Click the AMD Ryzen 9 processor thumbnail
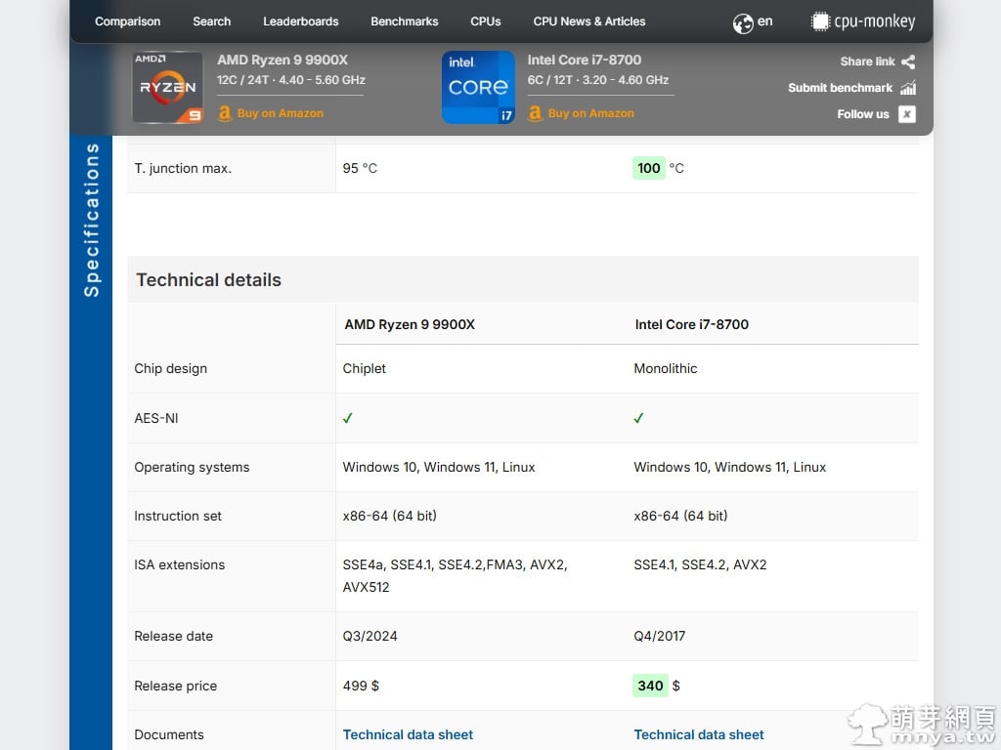1001x750 pixels. tap(167, 88)
